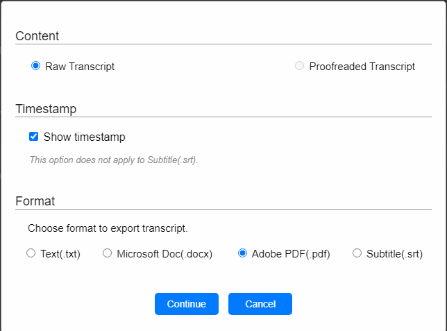Click the Raw Transcript label text
Screen dimensions: 447x331
coord(80,67)
